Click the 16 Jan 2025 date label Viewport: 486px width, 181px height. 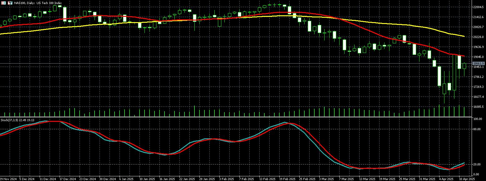167,179
